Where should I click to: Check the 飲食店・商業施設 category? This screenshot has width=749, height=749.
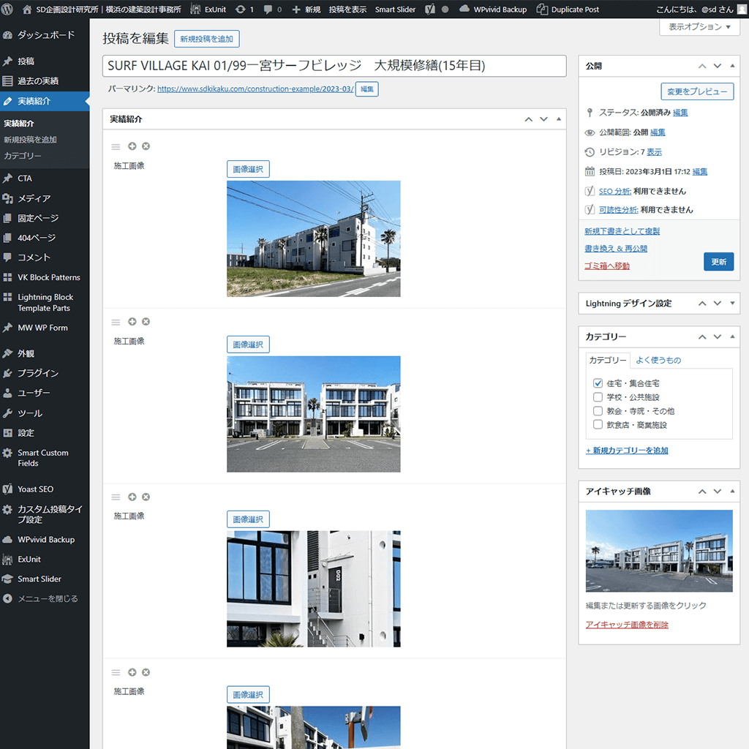coord(598,424)
